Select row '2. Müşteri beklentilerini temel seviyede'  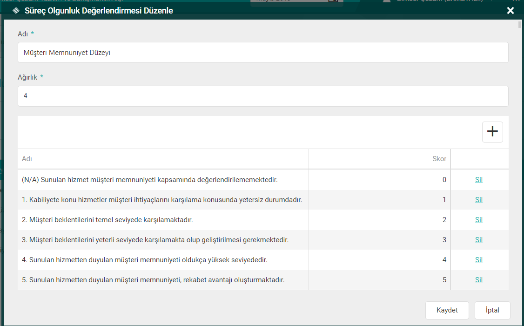[x=107, y=220]
